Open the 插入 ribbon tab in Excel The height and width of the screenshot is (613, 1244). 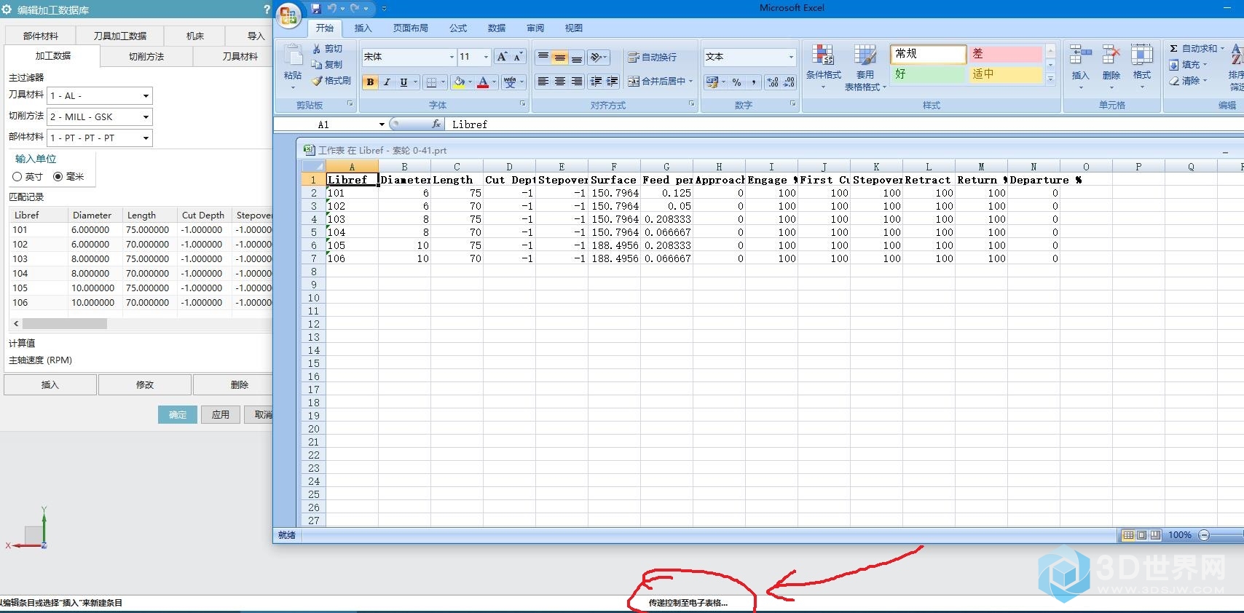click(363, 28)
